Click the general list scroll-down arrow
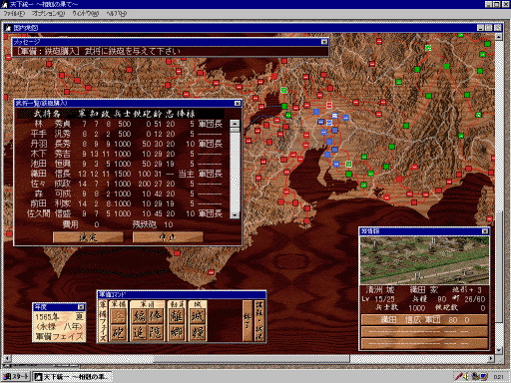This screenshot has width=511, height=383. click(x=235, y=214)
